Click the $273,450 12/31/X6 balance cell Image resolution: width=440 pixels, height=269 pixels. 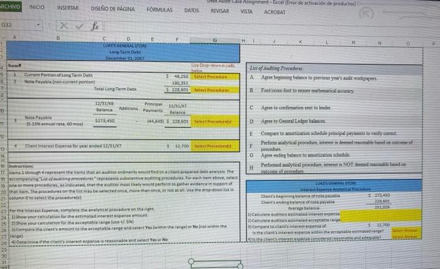105,121
